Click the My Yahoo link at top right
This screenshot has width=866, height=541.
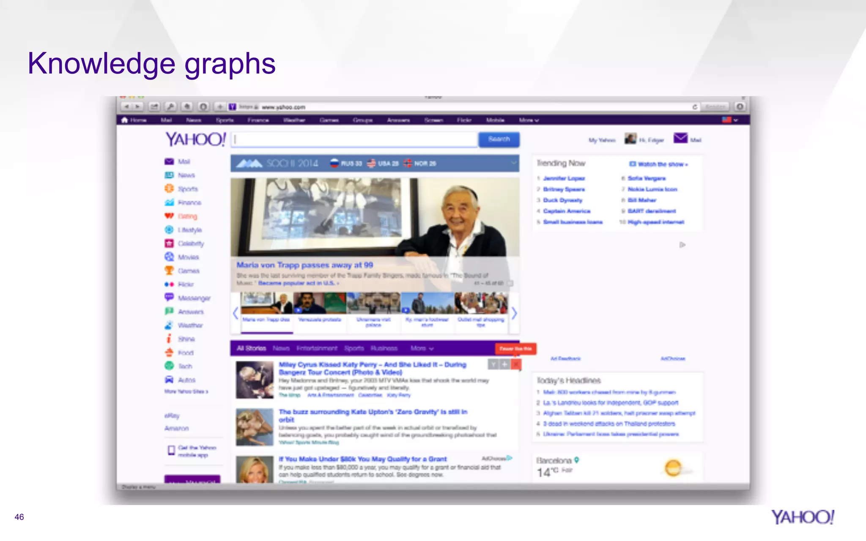(x=602, y=140)
